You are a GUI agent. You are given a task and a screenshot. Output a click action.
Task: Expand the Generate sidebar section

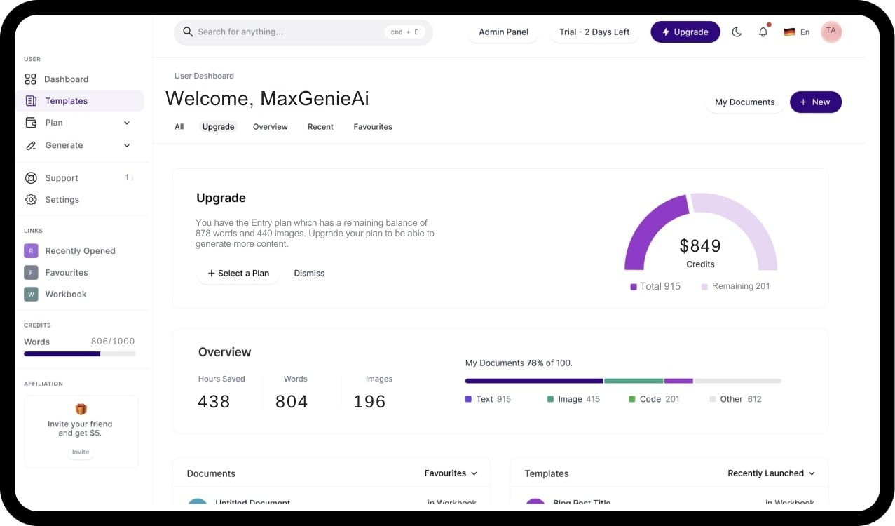pyautogui.click(x=64, y=145)
